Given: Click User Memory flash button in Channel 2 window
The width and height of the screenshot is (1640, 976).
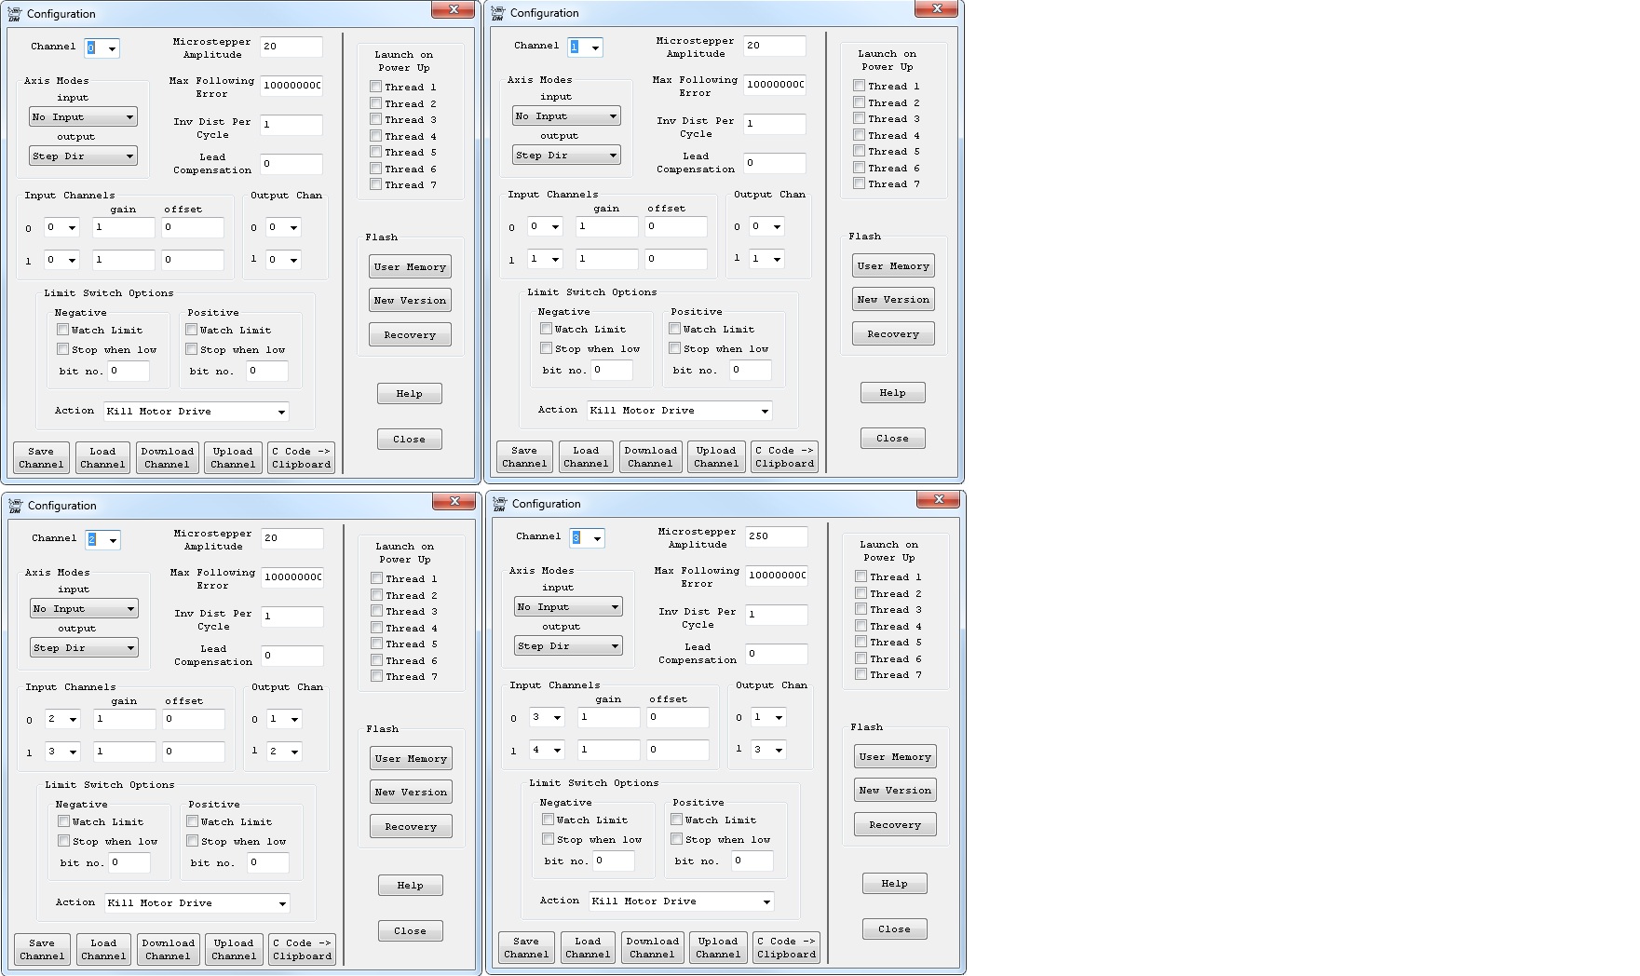Looking at the screenshot, I should (x=411, y=758).
